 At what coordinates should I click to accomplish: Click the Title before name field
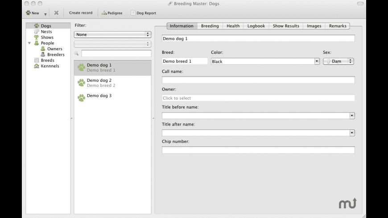click(256, 116)
